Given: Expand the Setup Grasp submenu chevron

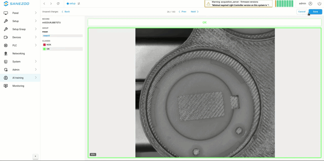Looking at the screenshot, I should click(x=36, y=29).
